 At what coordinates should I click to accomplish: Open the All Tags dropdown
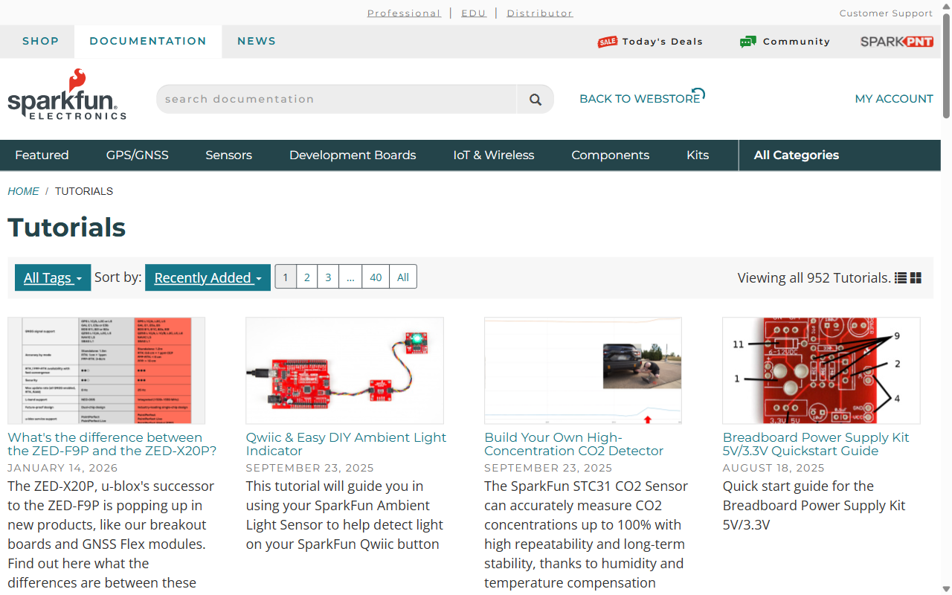(x=53, y=277)
